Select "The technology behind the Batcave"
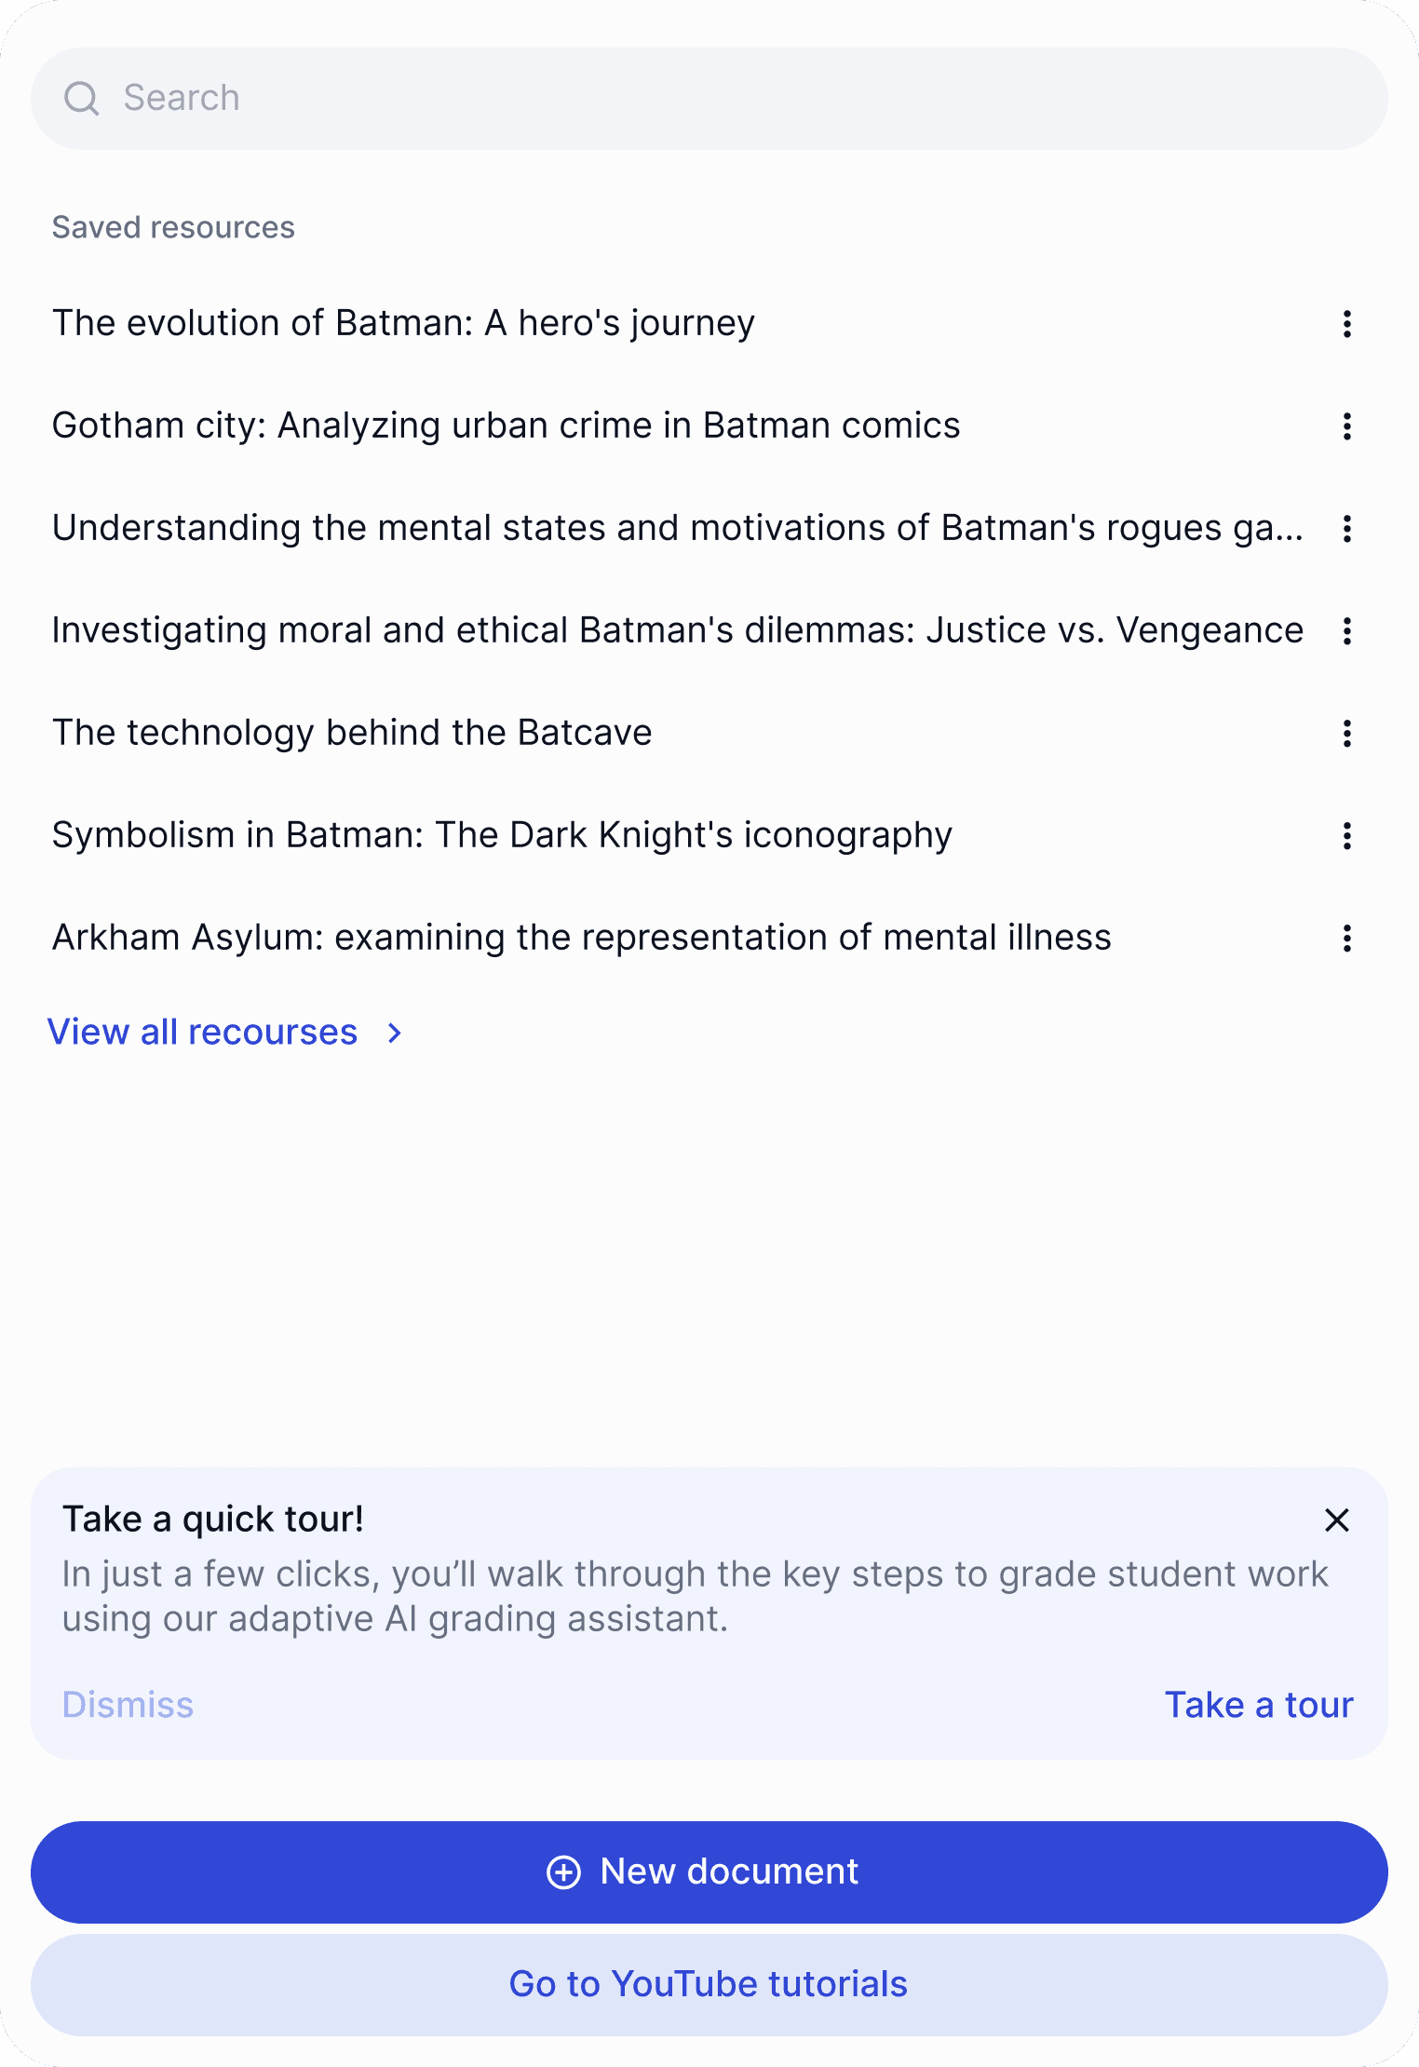This screenshot has height=2067, width=1419. (x=352, y=733)
